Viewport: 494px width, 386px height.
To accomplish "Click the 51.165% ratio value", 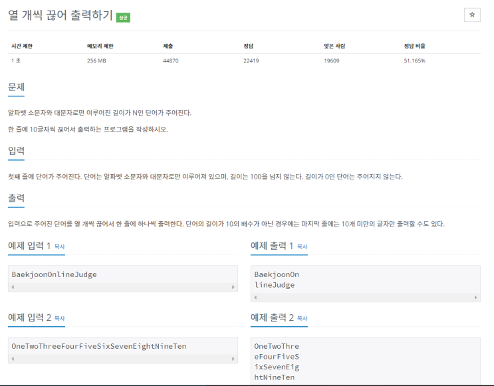I will pyautogui.click(x=415, y=60).
